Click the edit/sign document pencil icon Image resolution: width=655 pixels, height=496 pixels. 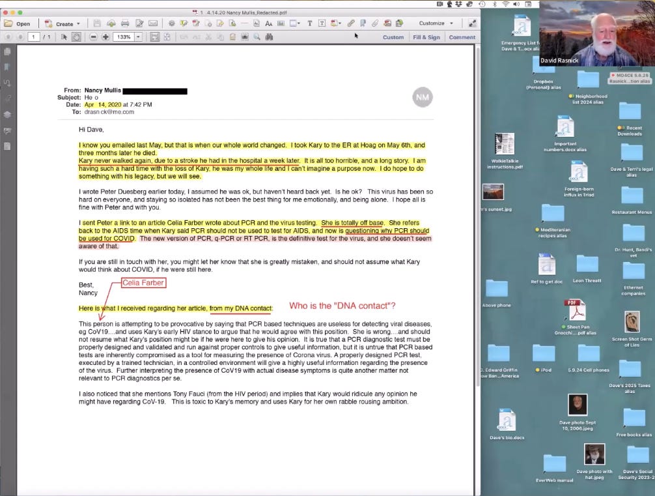[139, 23]
